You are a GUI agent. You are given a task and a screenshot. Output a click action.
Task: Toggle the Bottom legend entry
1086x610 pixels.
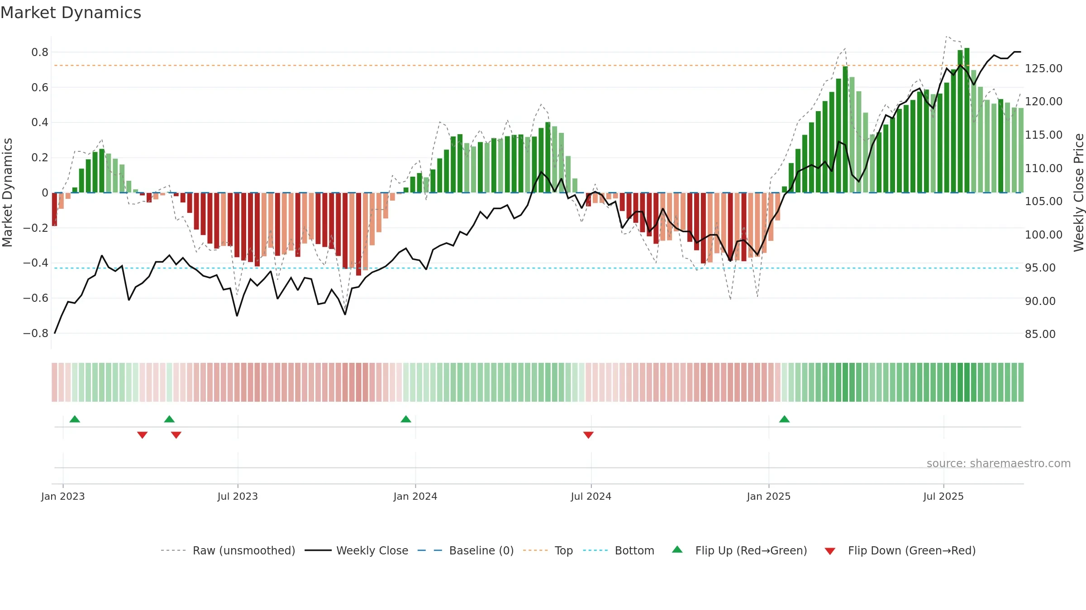(619, 550)
